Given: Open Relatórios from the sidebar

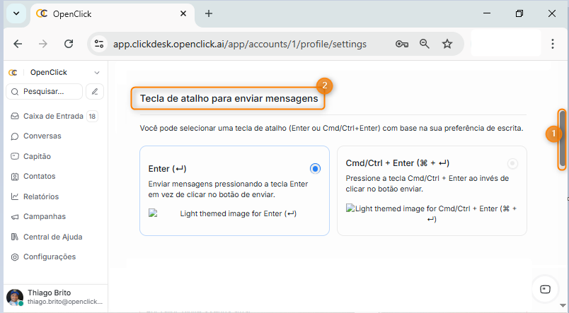Looking at the screenshot, I should 41,196.
